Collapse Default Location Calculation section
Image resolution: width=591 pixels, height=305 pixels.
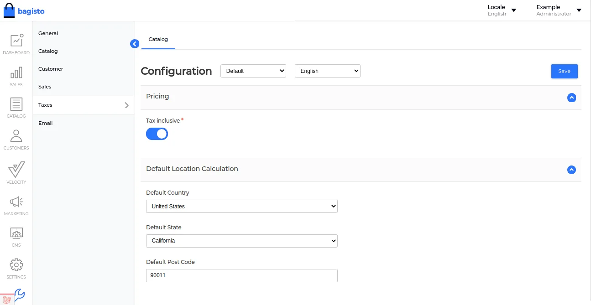click(x=571, y=170)
